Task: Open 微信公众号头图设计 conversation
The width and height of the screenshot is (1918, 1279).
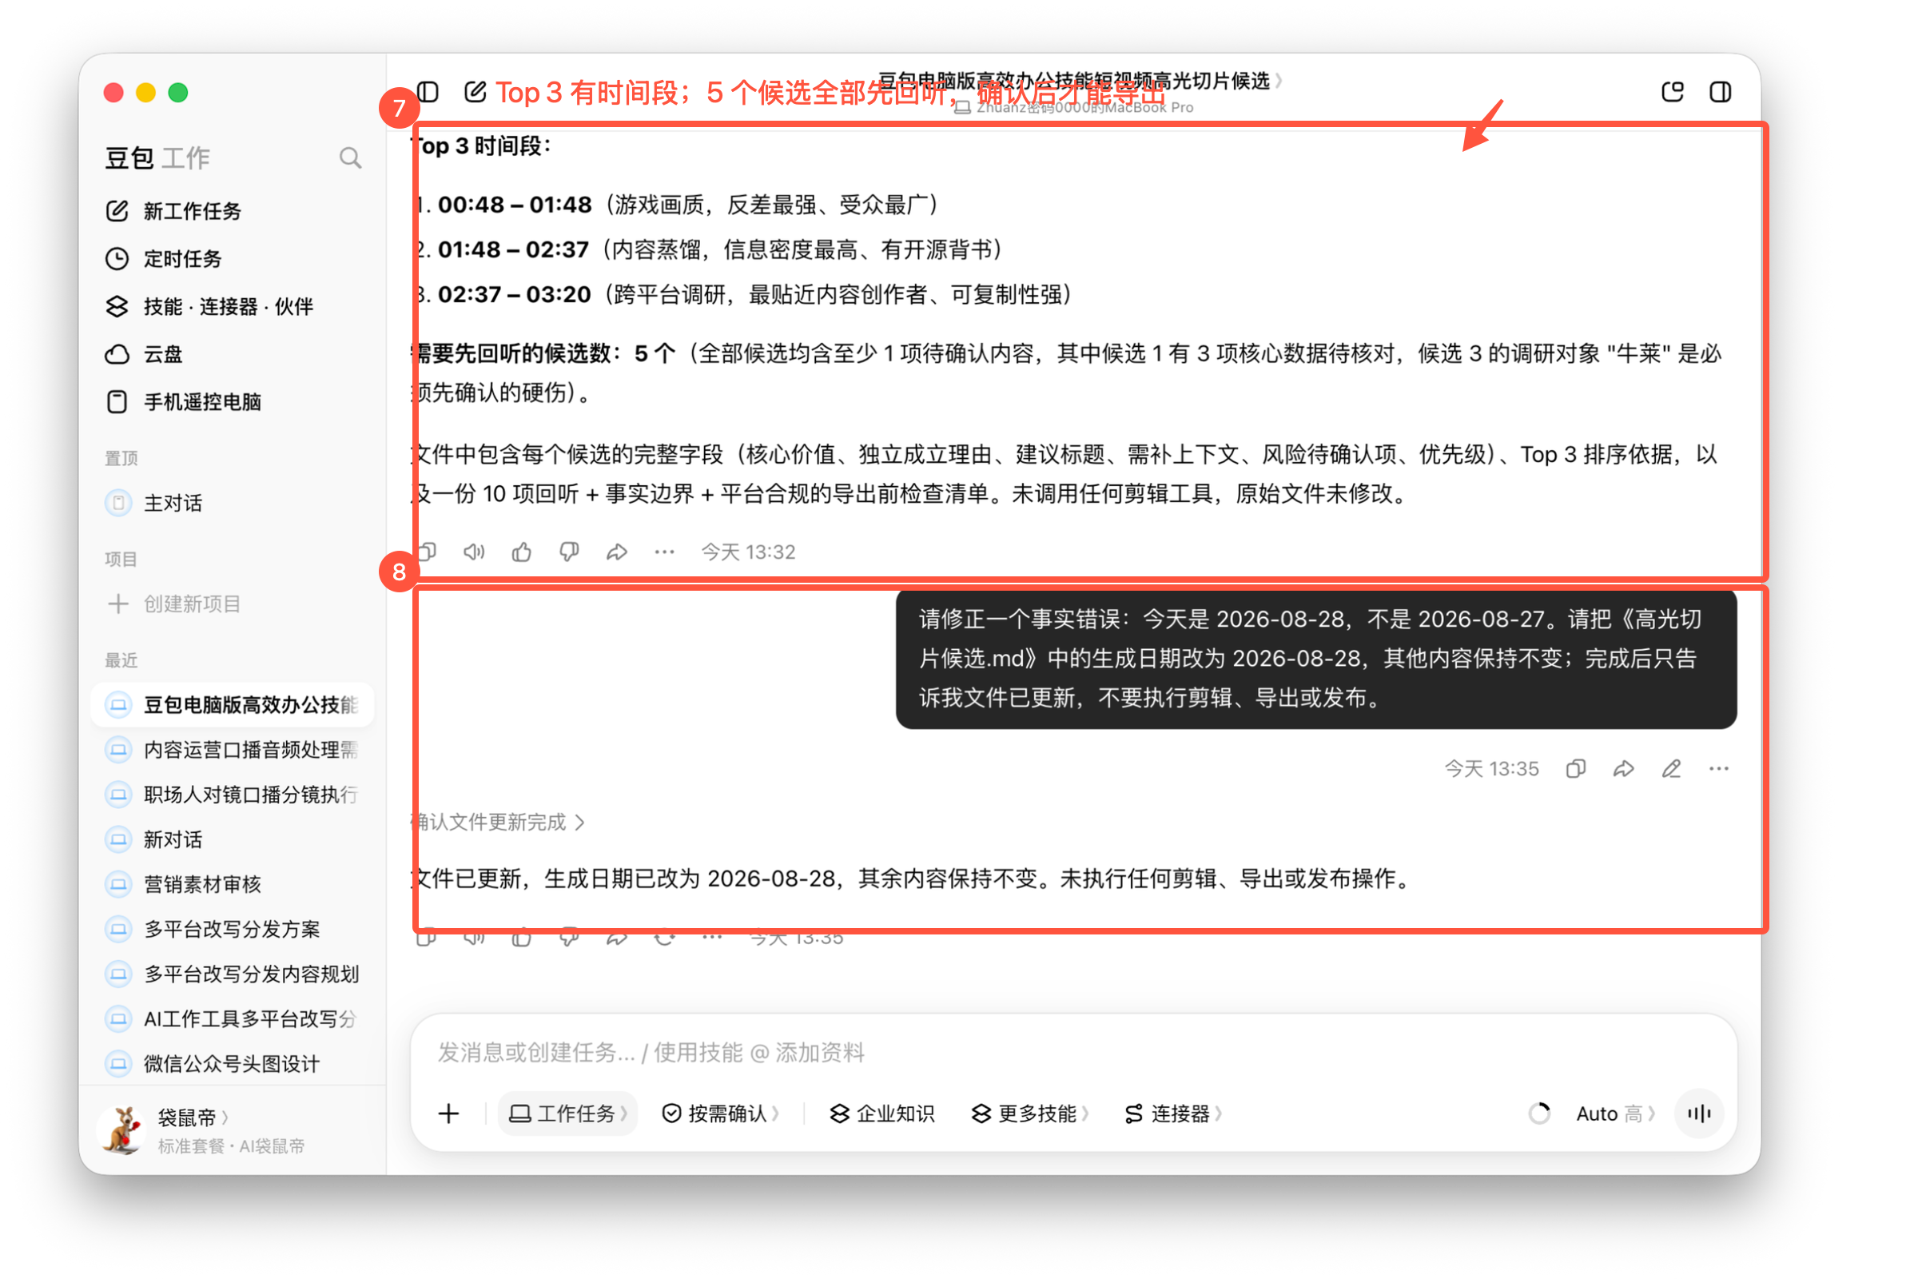Action: [233, 1065]
